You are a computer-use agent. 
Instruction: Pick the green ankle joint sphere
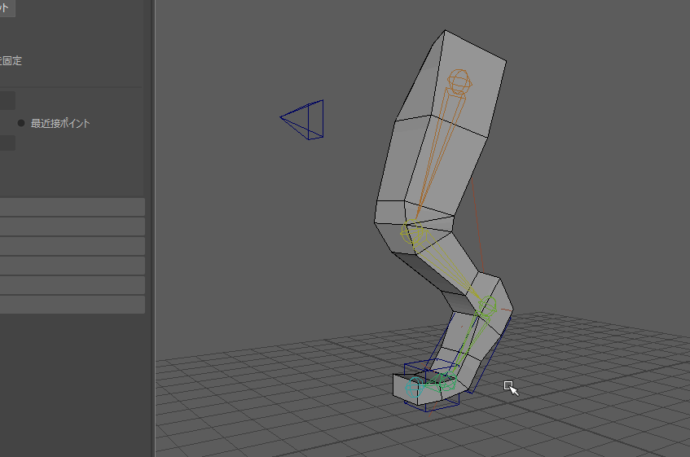(487, 306)
